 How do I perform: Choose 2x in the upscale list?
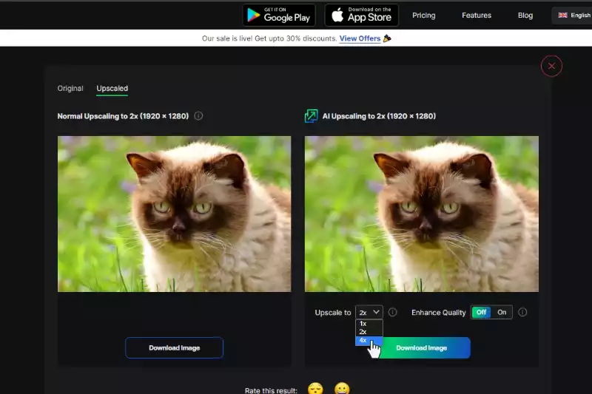[x=369, y=332]
